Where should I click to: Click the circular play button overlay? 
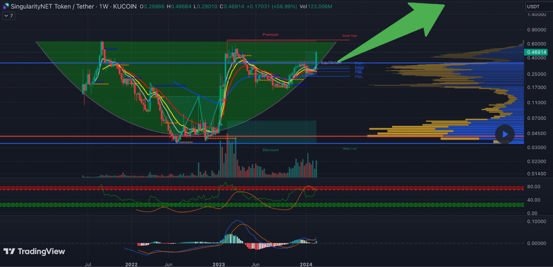505,134
